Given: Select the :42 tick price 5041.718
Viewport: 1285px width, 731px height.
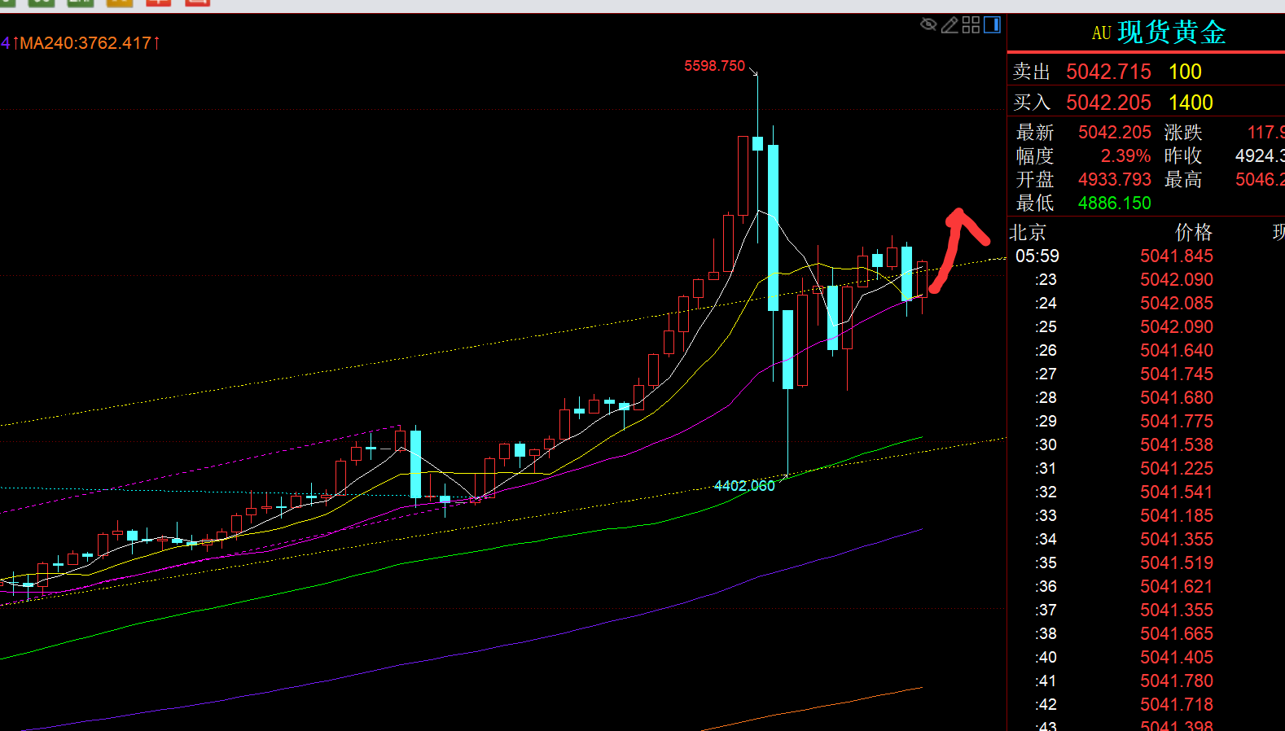Looking at the screenshot, I should (1177, 705).
